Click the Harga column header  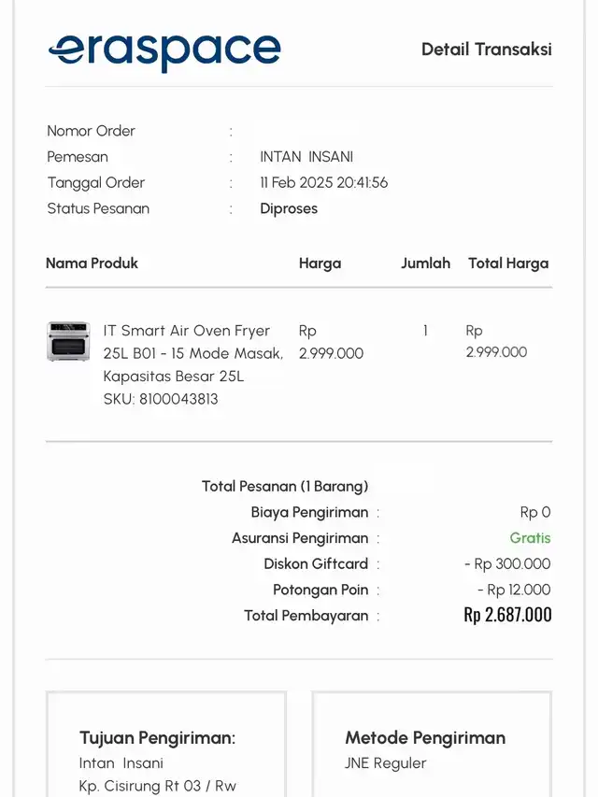pyautogui.click(x=320, y=263)
